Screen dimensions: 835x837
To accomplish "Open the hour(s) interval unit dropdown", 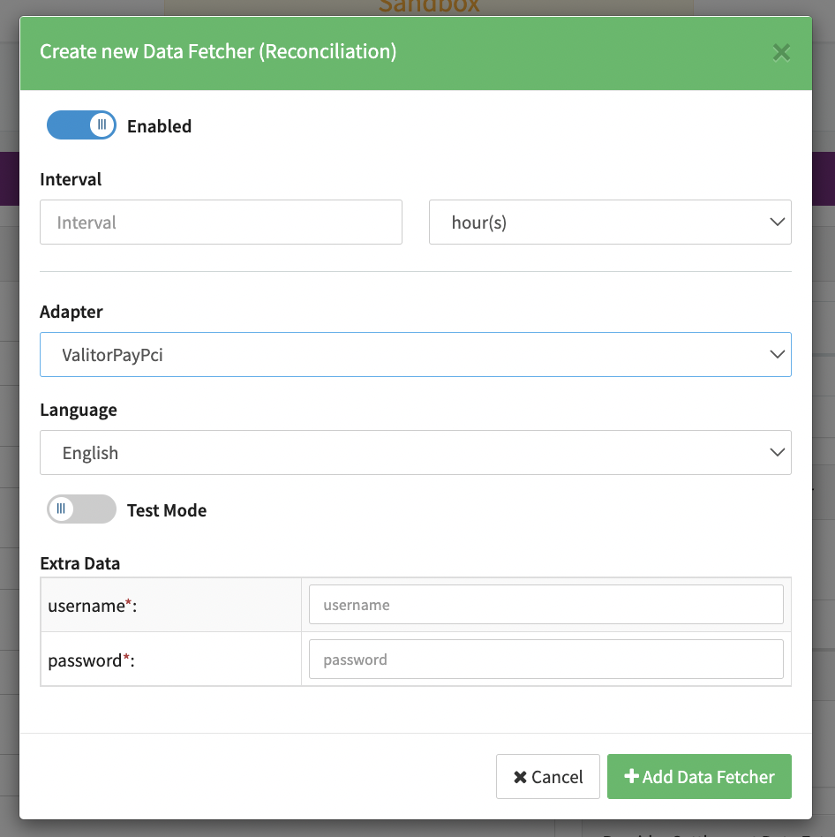I will (x=609, y=222).
